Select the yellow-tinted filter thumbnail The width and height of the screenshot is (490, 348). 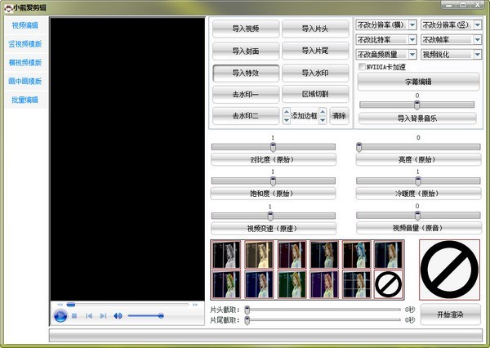coord(259,255)
